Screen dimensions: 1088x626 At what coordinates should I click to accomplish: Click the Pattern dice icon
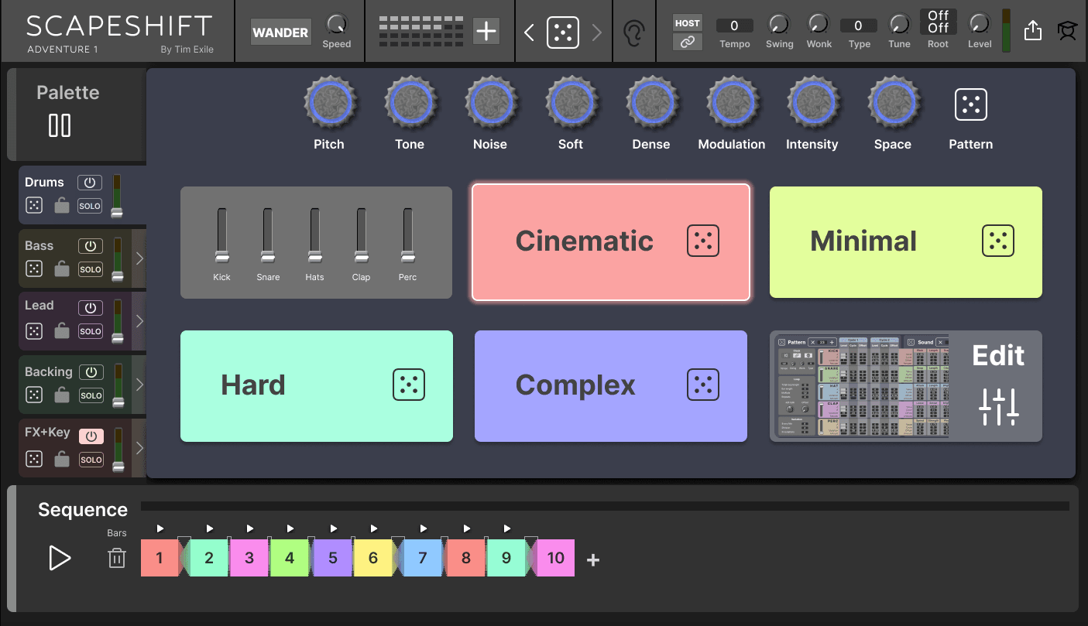click(971, 104)
